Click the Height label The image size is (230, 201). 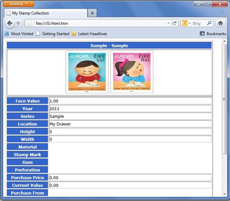[27, 131]
